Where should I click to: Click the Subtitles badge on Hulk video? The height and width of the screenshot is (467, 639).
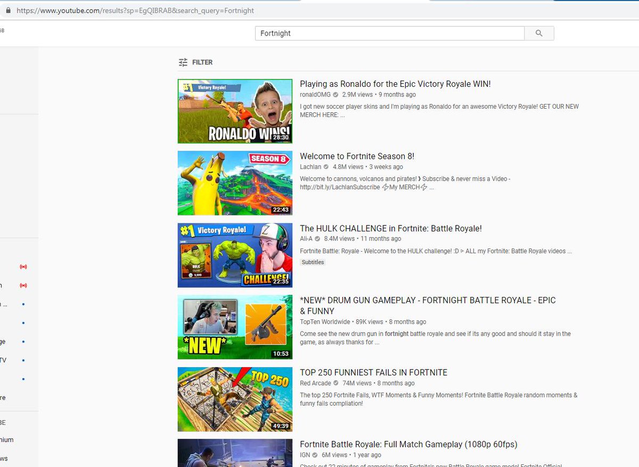tap(313, 262)
